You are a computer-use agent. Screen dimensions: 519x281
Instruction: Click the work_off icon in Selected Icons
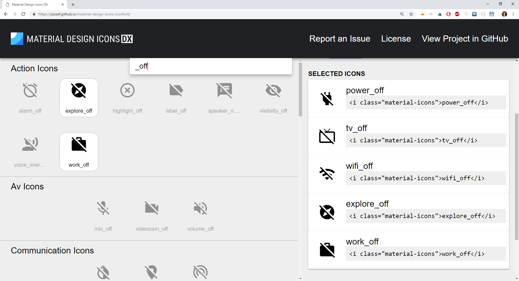(327, 250)
